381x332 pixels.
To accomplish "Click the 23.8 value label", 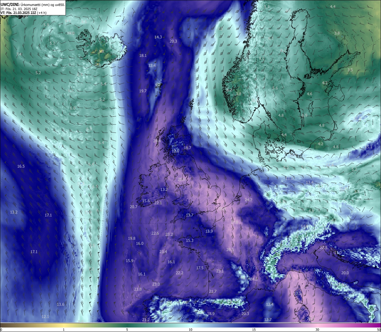I will [x=138, y=289].
